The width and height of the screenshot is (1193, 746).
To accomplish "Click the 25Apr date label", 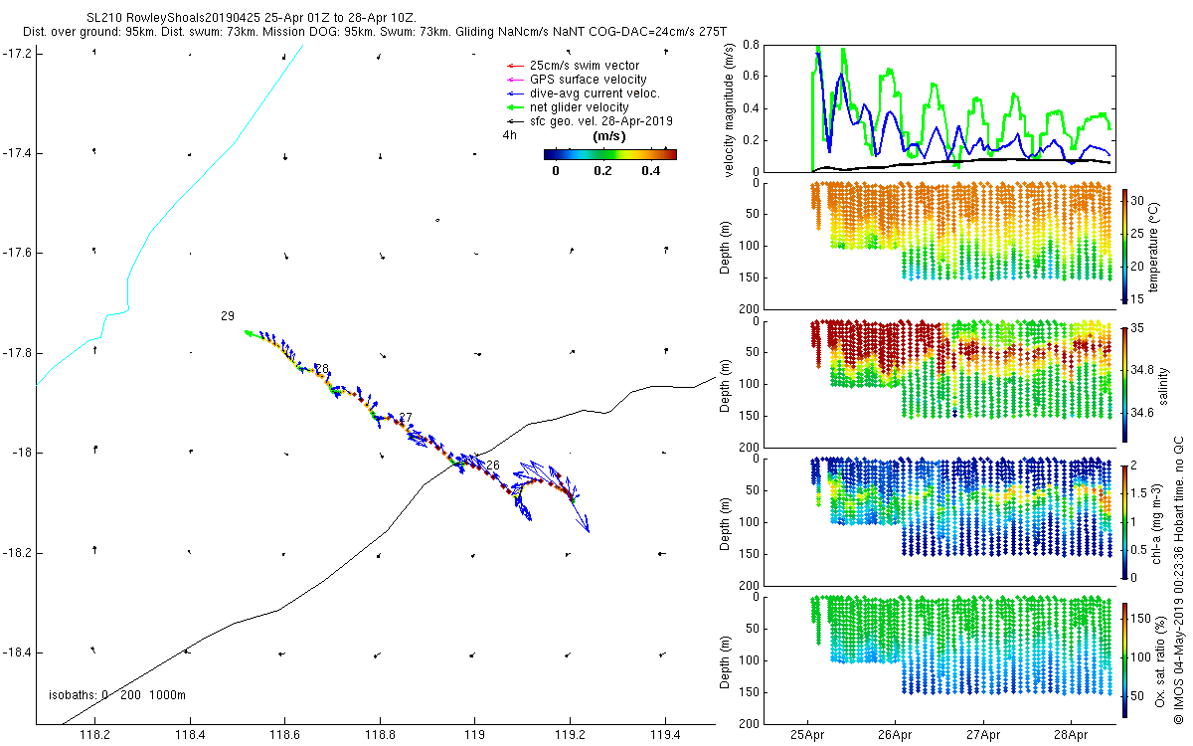I will [x=807, y=737].
